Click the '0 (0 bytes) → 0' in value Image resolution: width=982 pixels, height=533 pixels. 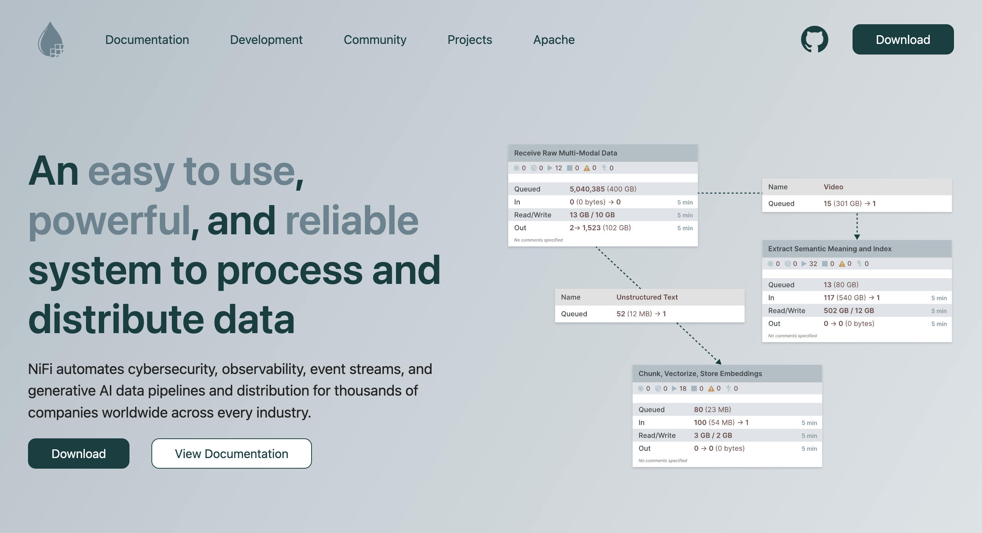595,202
